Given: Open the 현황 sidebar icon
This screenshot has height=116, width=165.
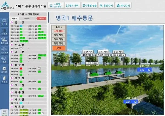Looking at the screenshot, I should [4, 22].
